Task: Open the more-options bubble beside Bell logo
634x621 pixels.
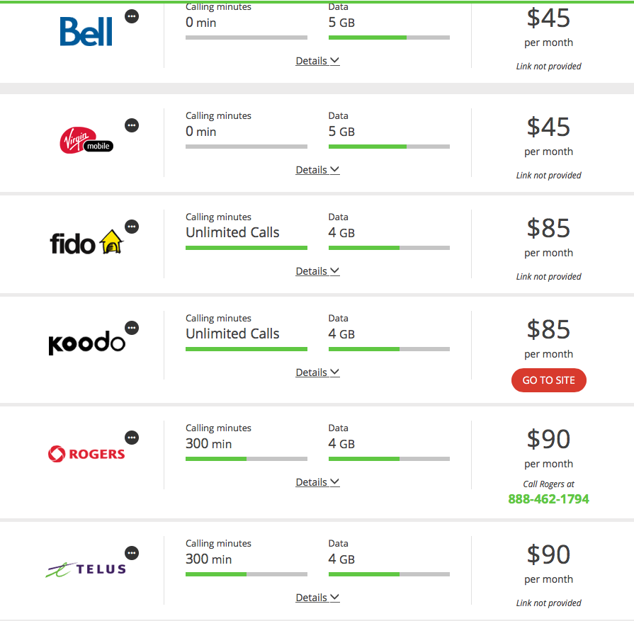Action: point(132,16)
